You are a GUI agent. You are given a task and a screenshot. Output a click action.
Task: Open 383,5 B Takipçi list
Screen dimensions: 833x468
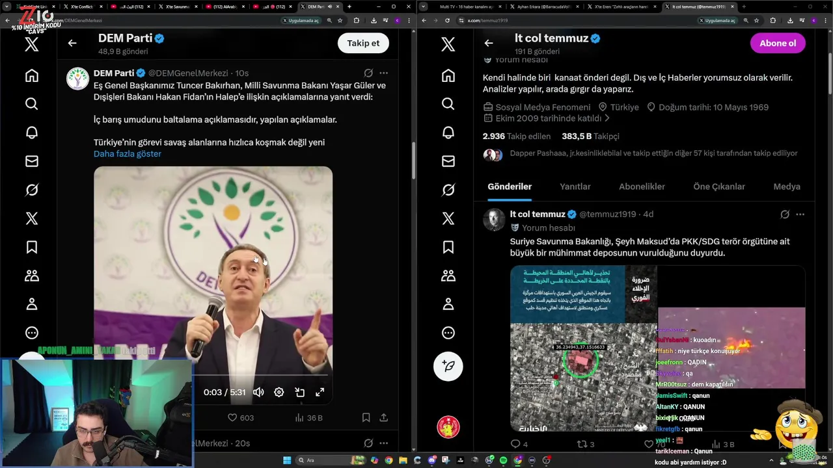coord(590,136)
